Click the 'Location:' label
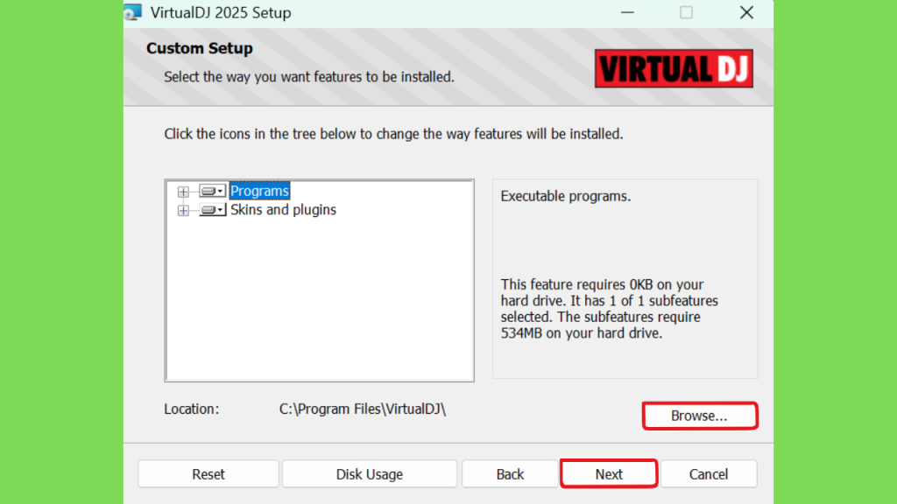Viewport: 897px width, 504px height. [x=192, y=409]
